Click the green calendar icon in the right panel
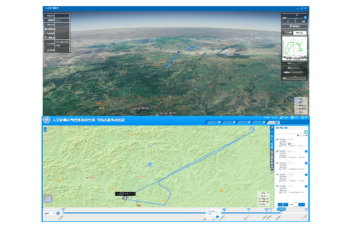 pos(305,132)
